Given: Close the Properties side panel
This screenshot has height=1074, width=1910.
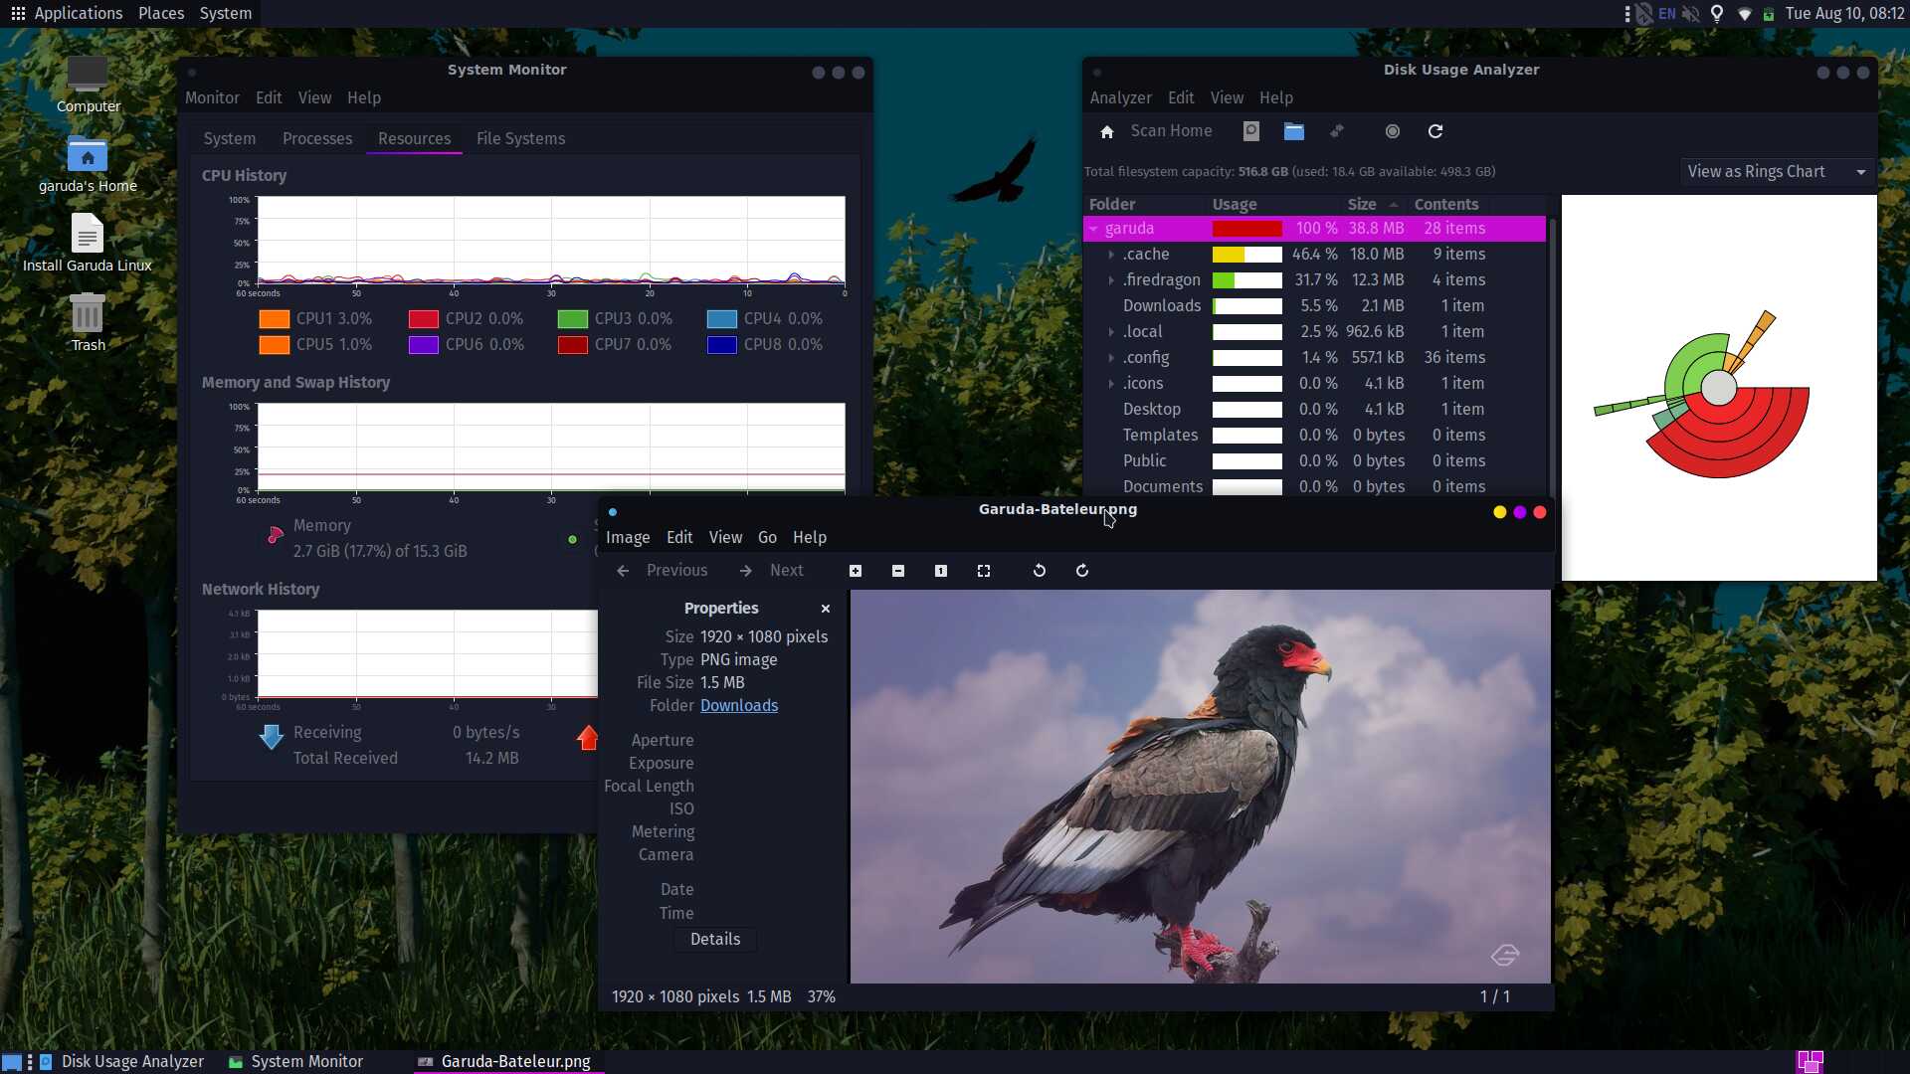Looking at the screenshot, I should 826,609.
